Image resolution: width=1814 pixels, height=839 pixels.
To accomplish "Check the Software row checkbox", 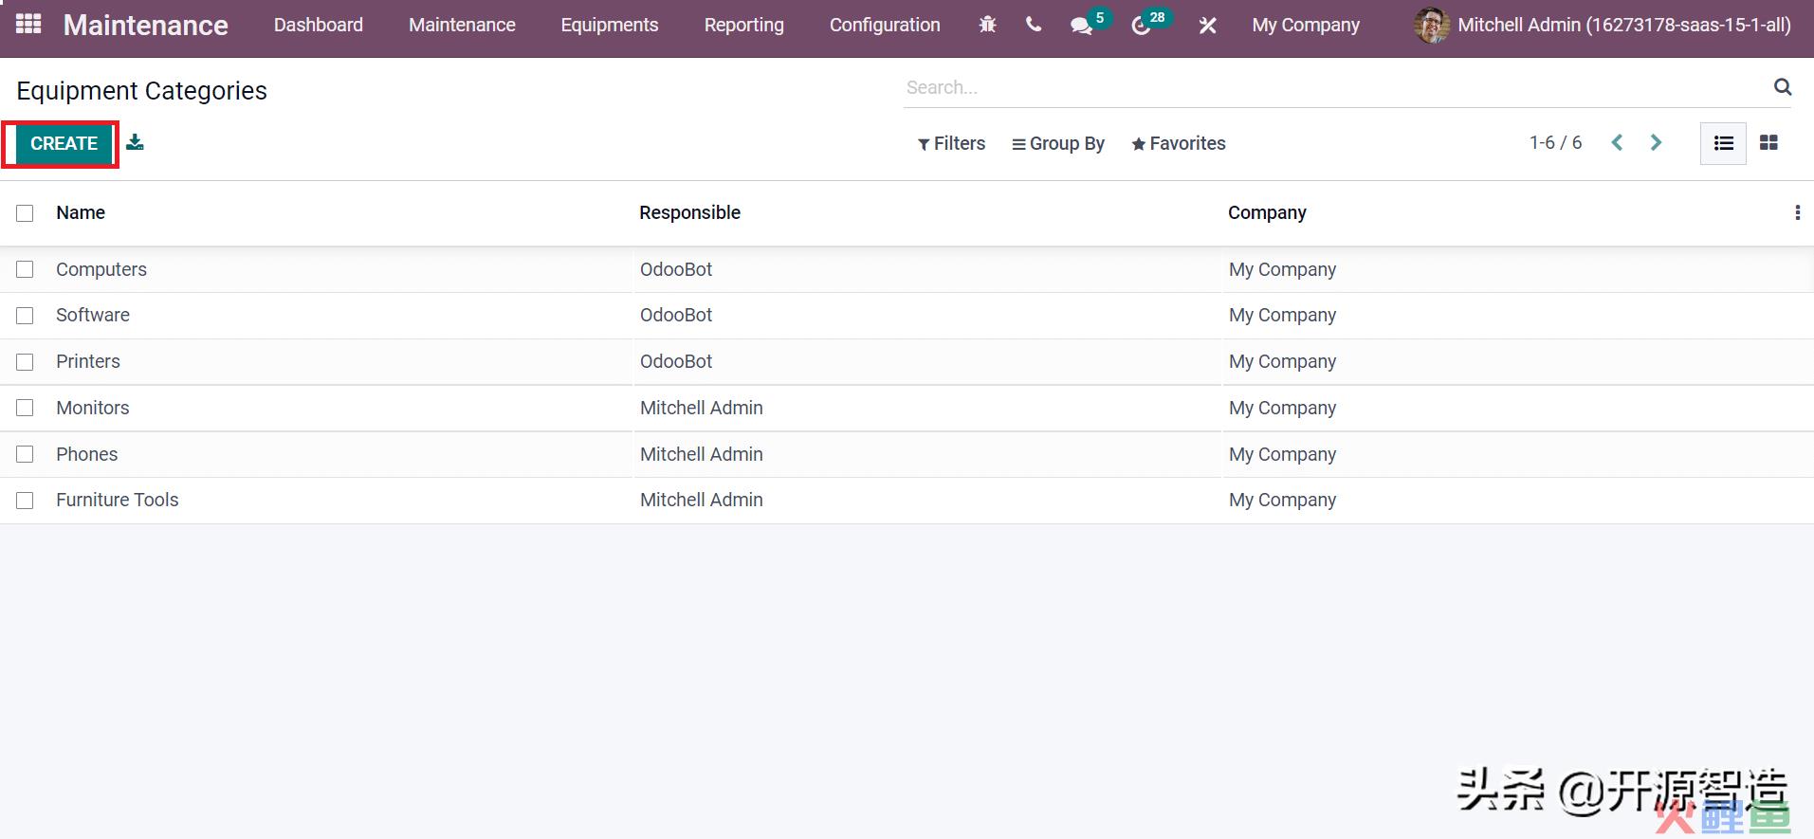I will tap(25, 316).
